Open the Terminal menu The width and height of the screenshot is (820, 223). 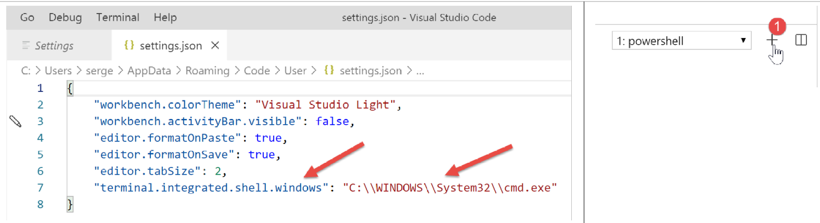click(118, 17)
